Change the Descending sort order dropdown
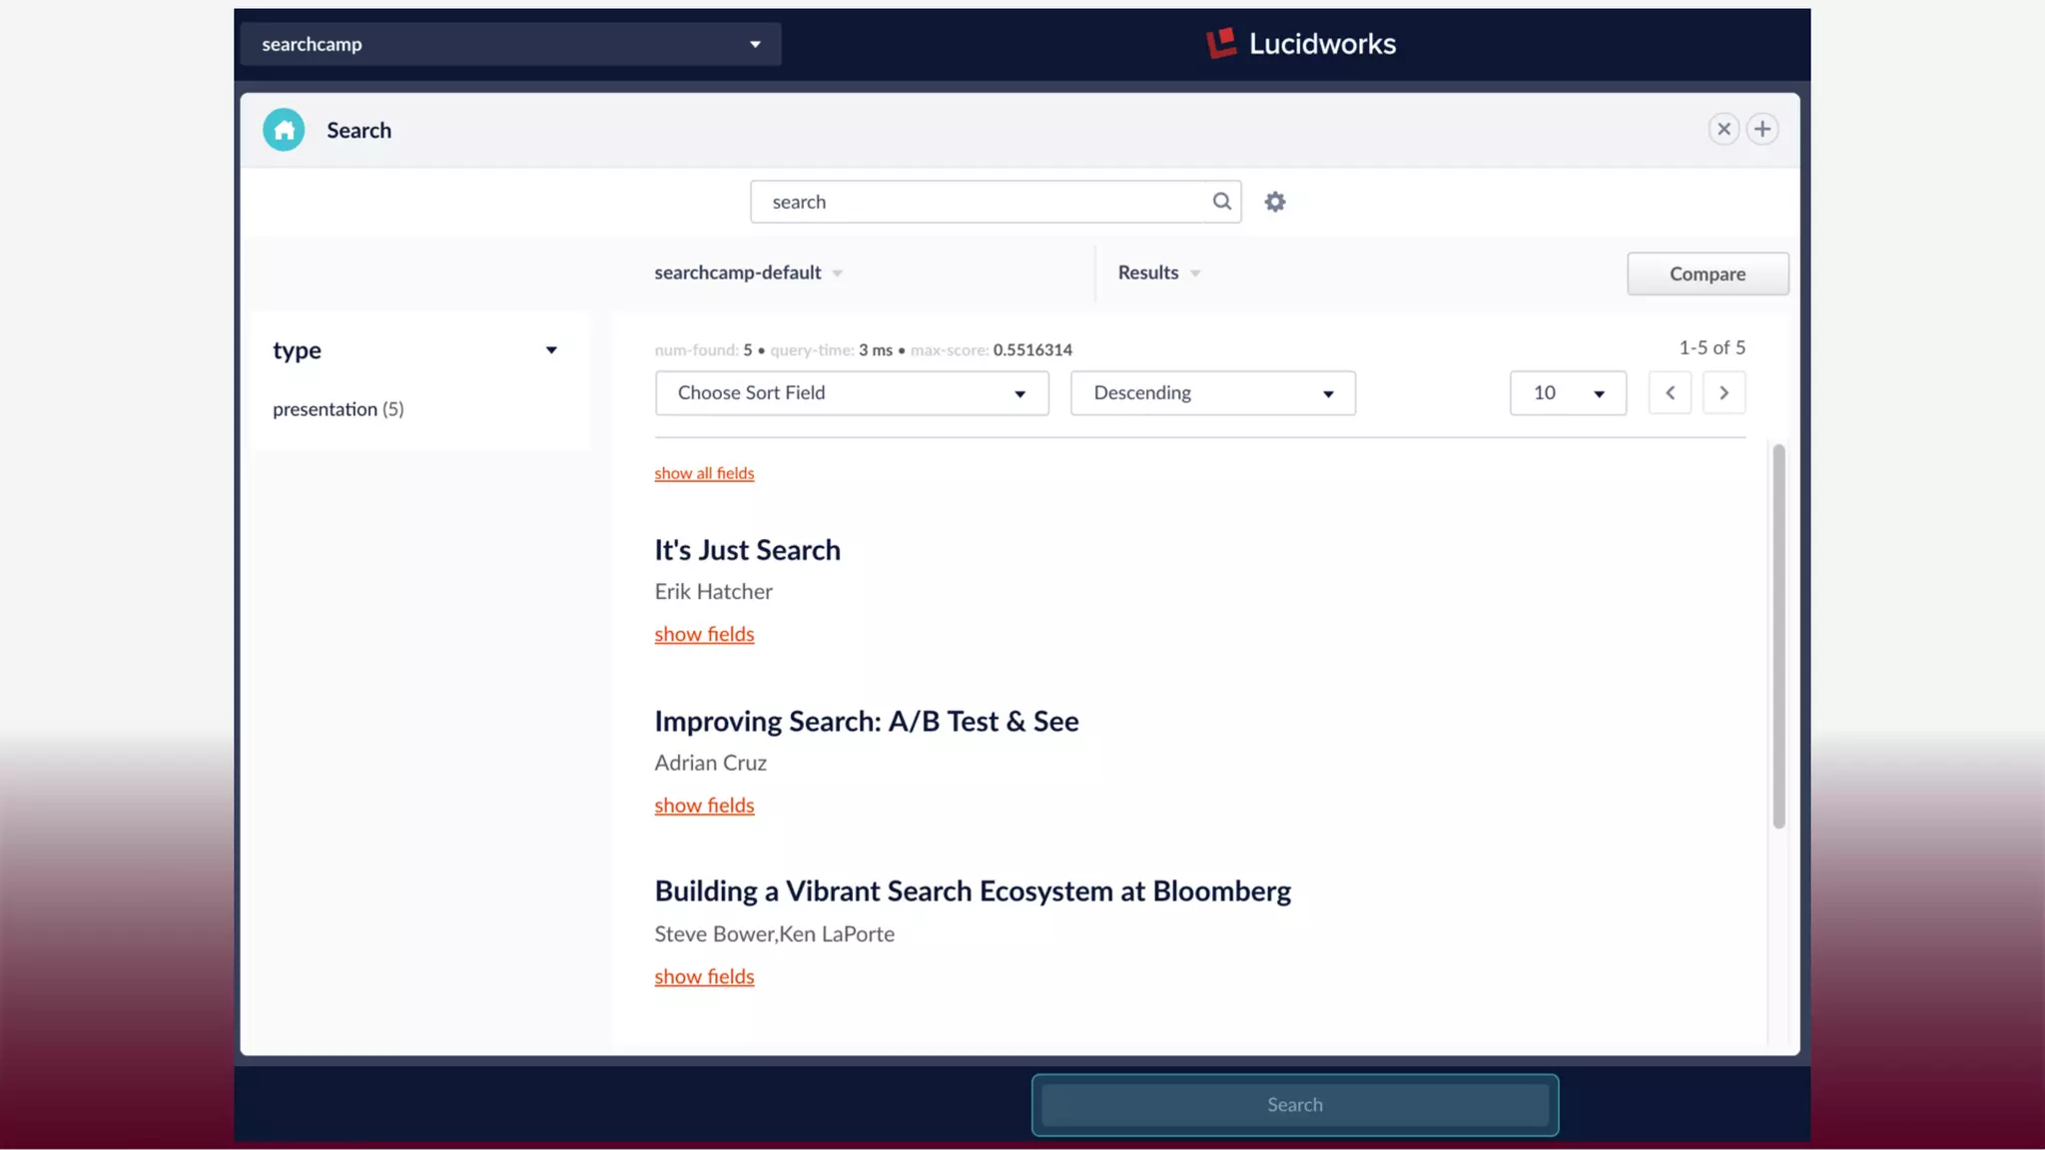The width and height of the screenshot is (2045, 1150). pos(1212,393)
